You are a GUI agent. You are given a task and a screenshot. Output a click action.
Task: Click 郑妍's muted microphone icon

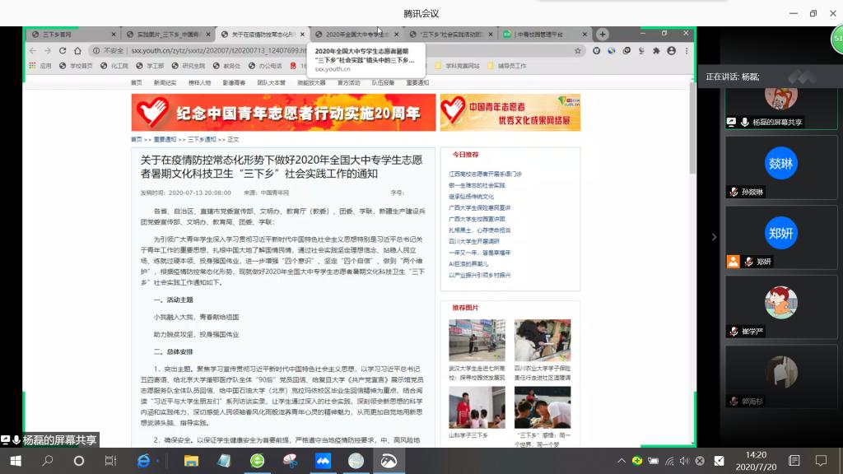click(x=748, y=262)
